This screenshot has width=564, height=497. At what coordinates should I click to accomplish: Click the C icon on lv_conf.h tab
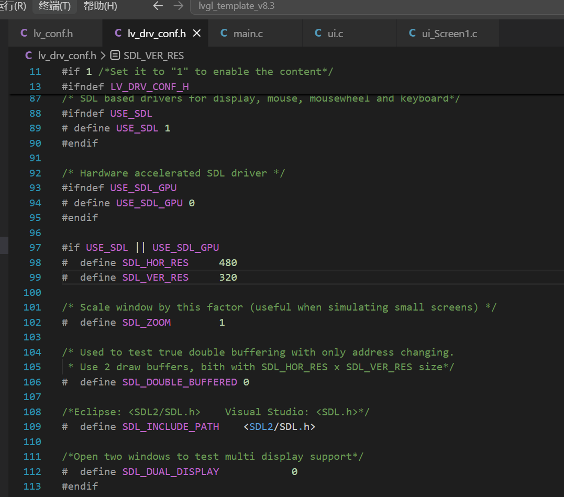tap(24, 34)
